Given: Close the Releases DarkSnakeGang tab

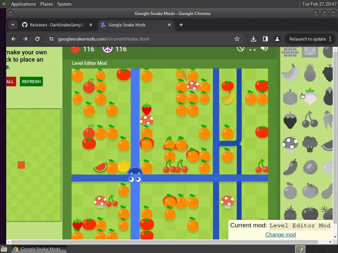Looking at the screenshot, I should pyautogui.click(x=91, y=25).
